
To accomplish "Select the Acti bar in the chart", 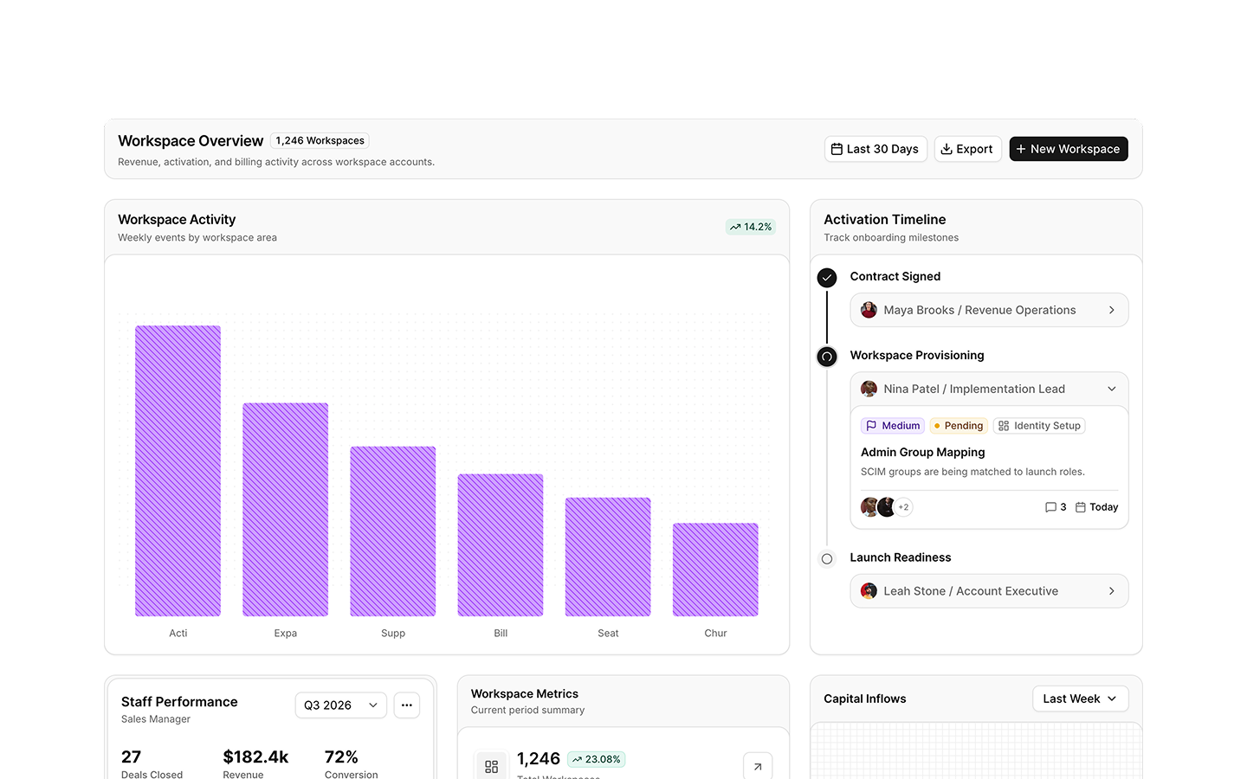I will 178,471.
